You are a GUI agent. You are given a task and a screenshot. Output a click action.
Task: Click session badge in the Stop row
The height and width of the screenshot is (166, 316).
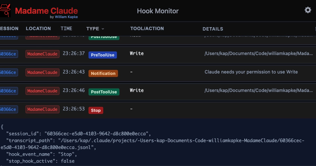(x=8, y=109)
